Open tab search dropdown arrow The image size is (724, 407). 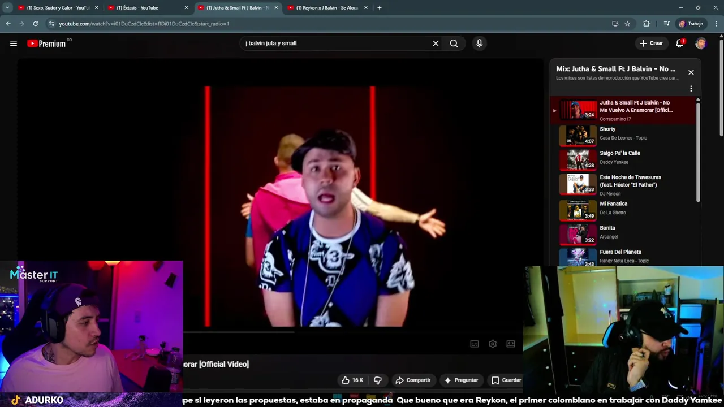7,7
